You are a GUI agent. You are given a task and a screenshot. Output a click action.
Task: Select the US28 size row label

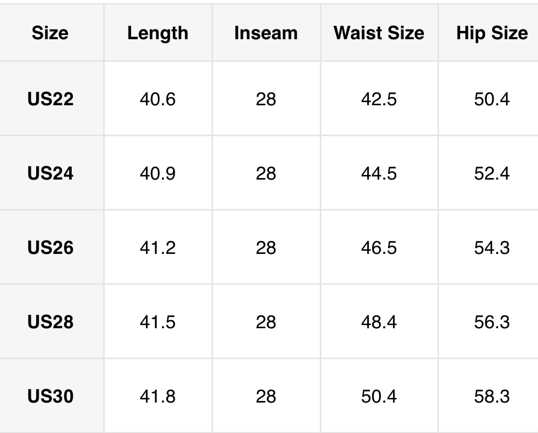tap(51, 322)
